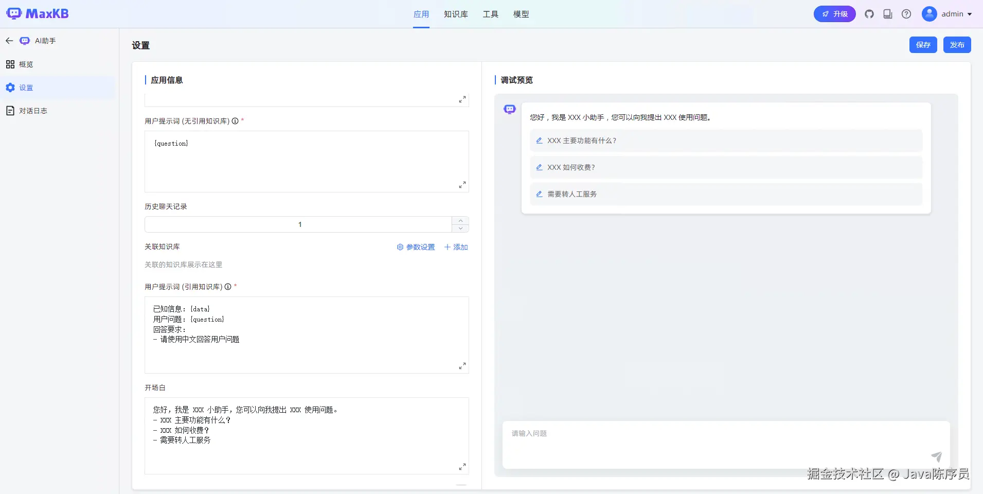
Task: Open 参数设置 for knowledge base
Action: pyautogui.click(x=416, y=247)
